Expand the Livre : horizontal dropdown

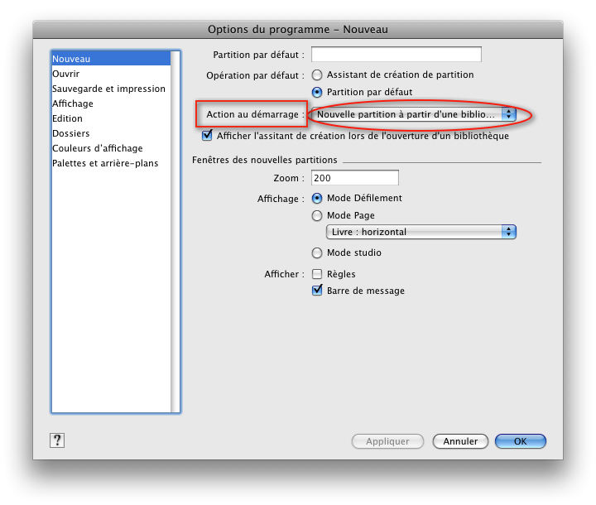tap(421, 233)
